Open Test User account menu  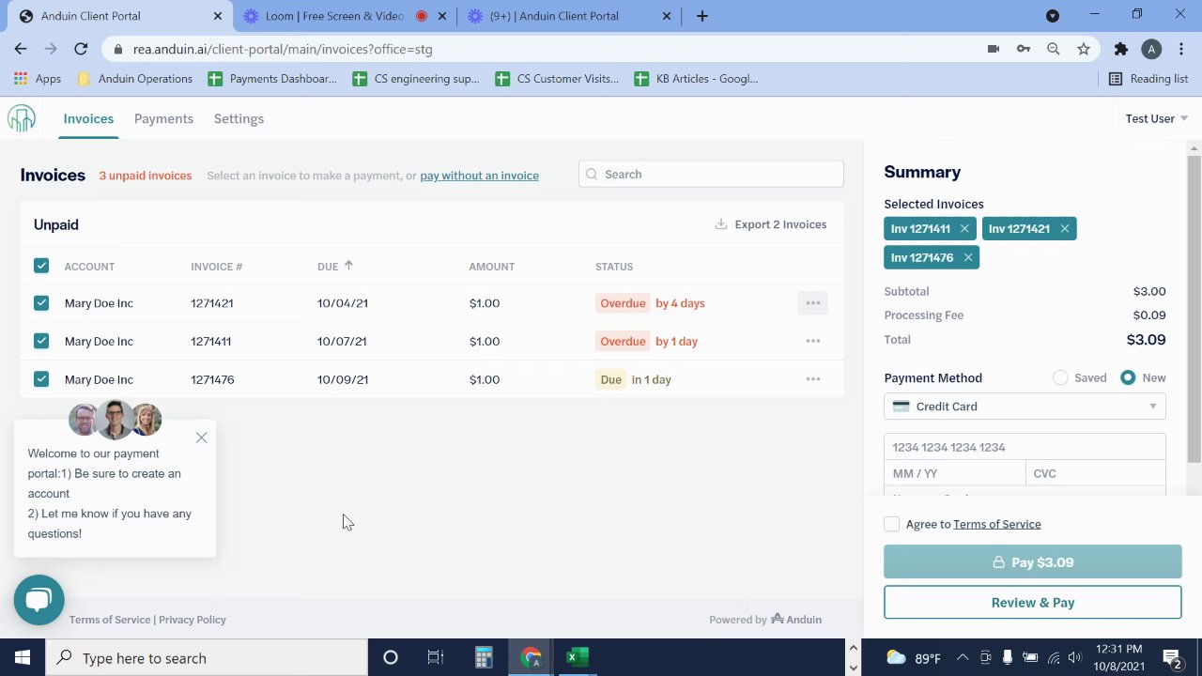coord(1156,118)
